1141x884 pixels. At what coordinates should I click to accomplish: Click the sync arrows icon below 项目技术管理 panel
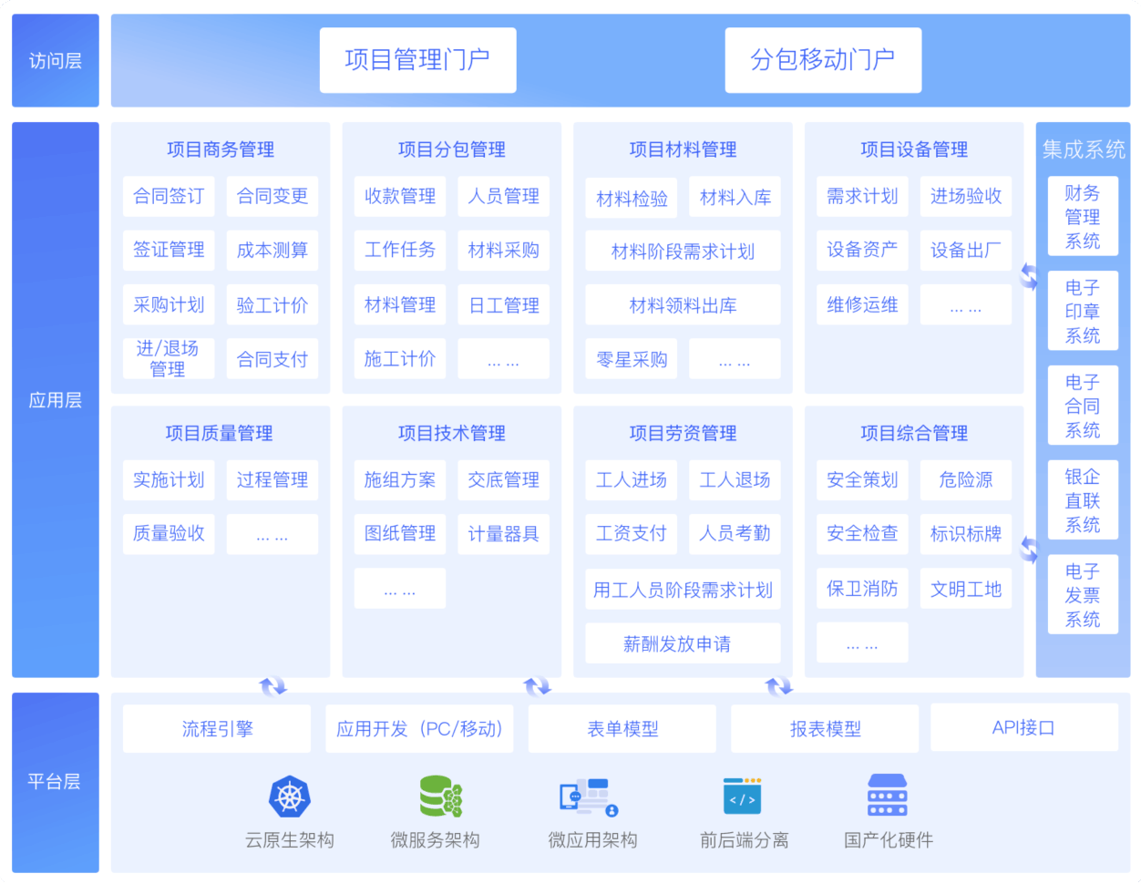(x=537, y=686)
